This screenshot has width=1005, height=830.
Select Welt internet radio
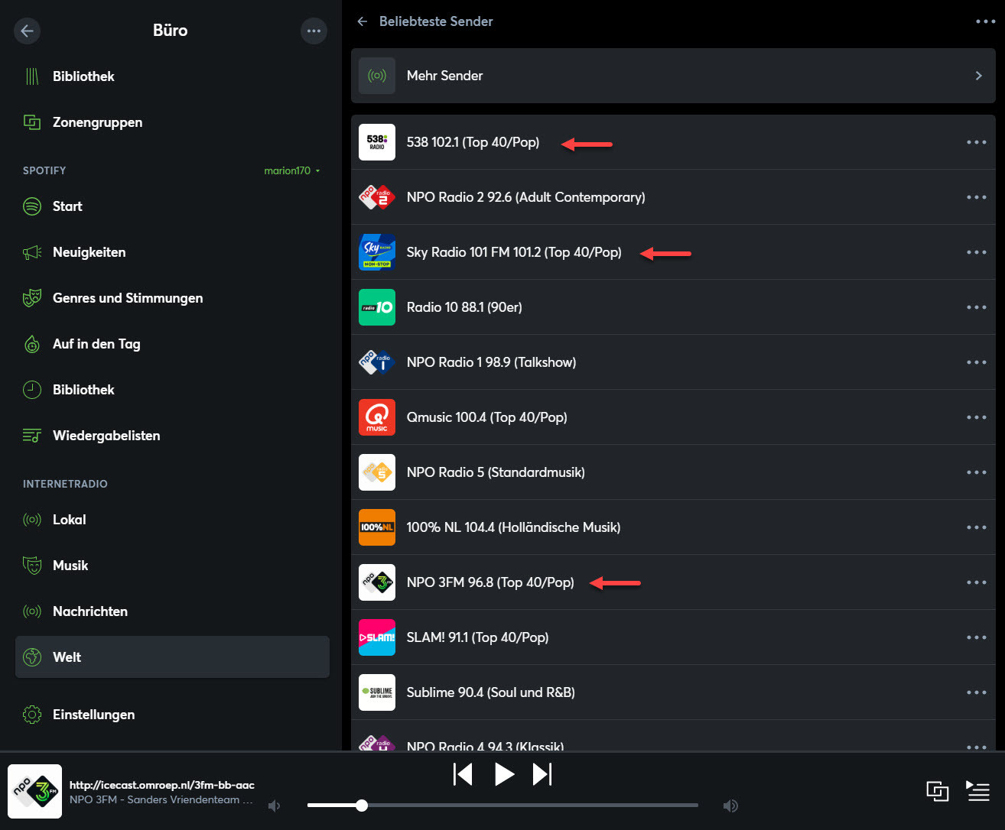tap(172, 657)
